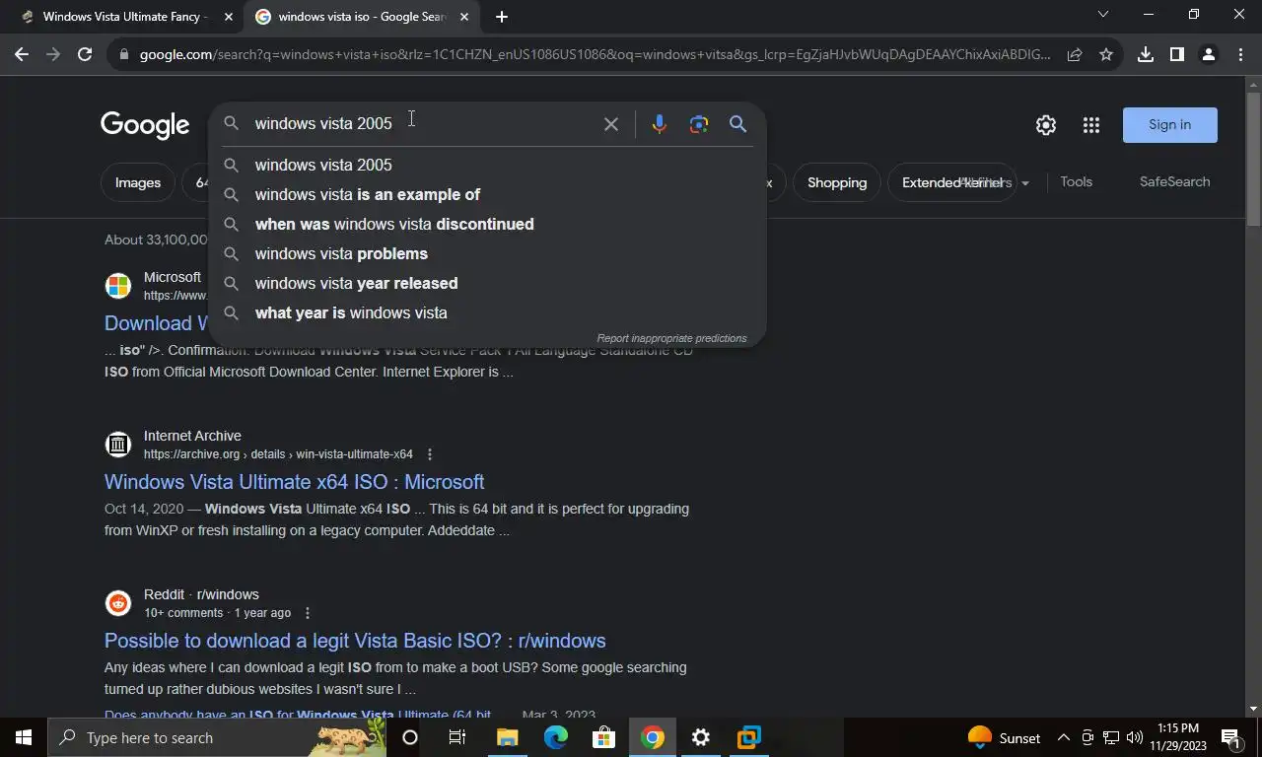Image resolution: width=1262 pixels, height=757 pixels.
Task: Open a new browser tab
Action: [x=502, y=17]
